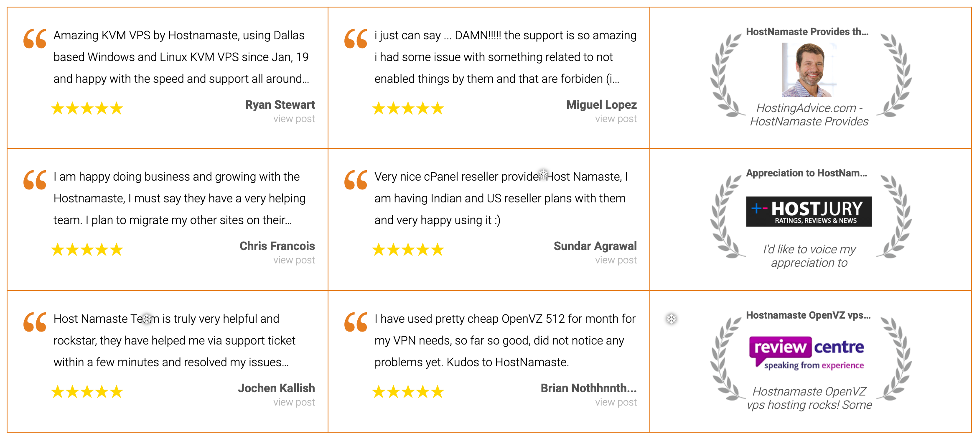This screenshot has width=977, height=439.
Task: Click the Review Centre logo
Action: pyautogui.click(x=807, y=352)
